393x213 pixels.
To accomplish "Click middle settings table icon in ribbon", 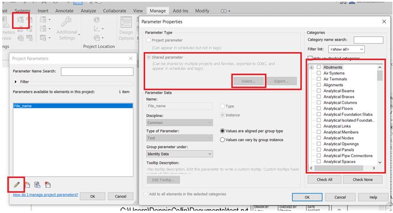I will [x=43, y=29].
